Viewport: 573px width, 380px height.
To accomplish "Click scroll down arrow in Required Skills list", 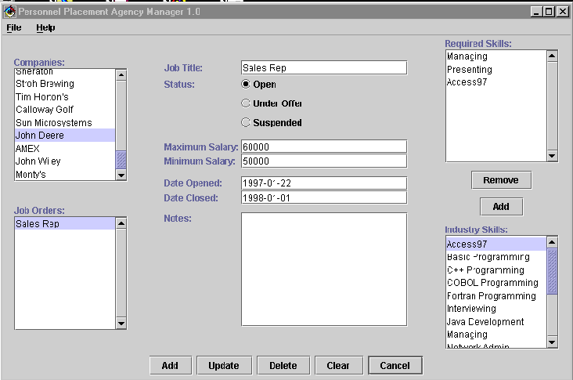I will (x=552, y=156).
